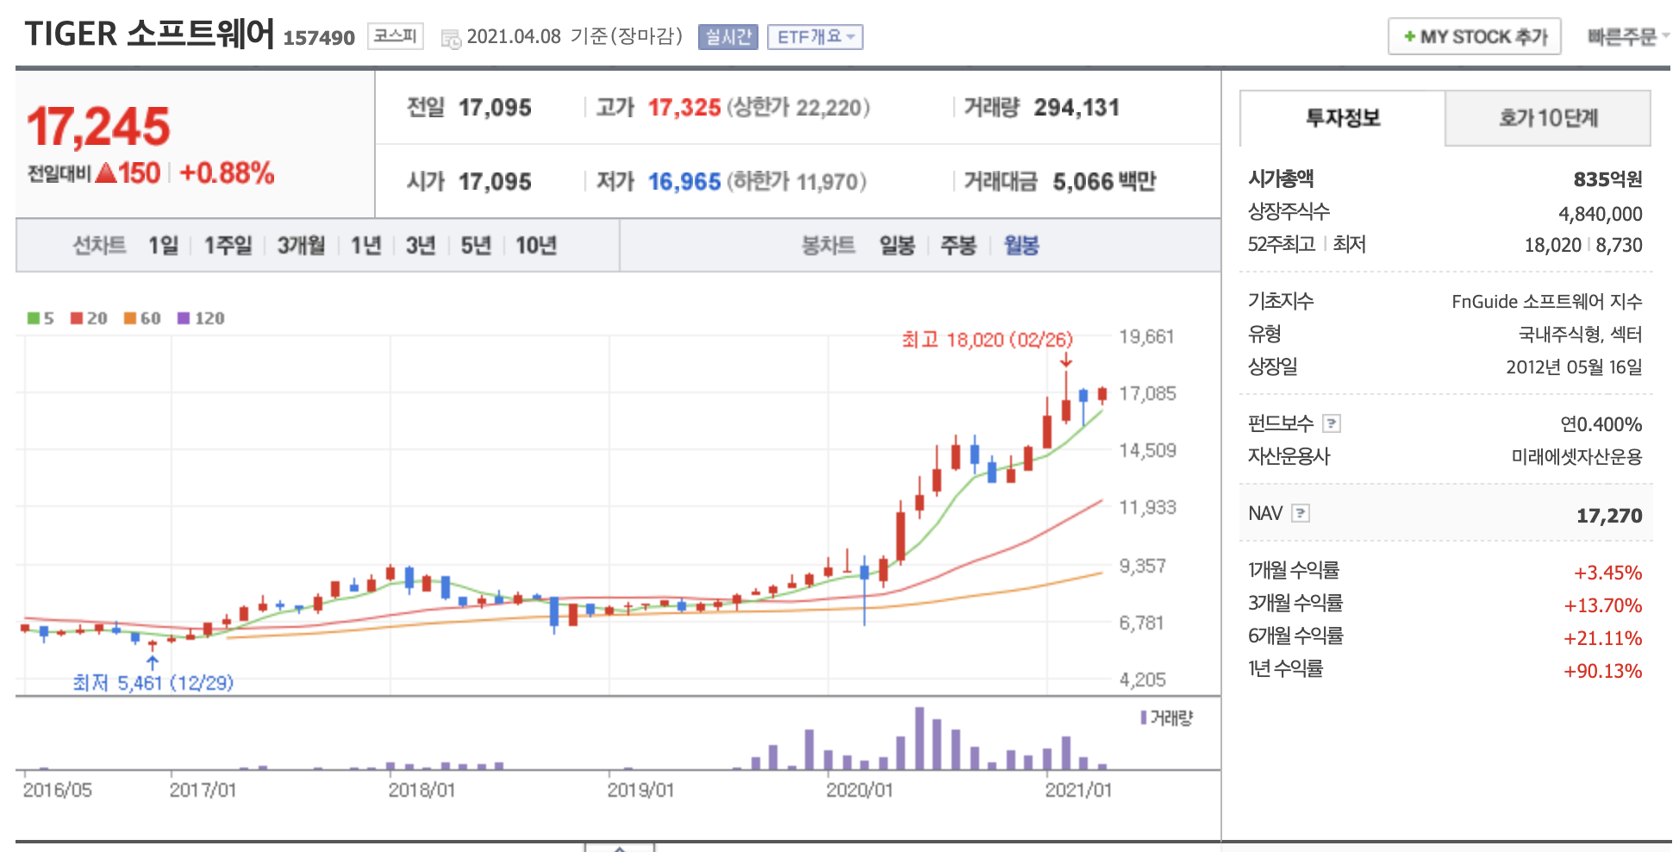The height and width of the screenshot is (852, 1679).
Task: Switch to the 호가 10단계 tab
Action: (1548, 118)
